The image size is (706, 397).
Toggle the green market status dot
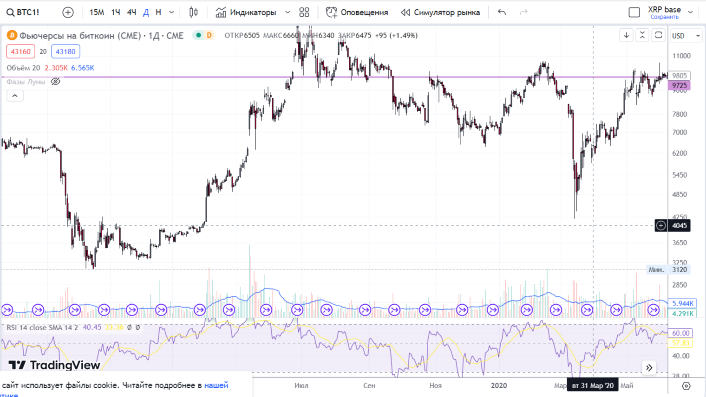pyautogui.click(x=198, y=35)
